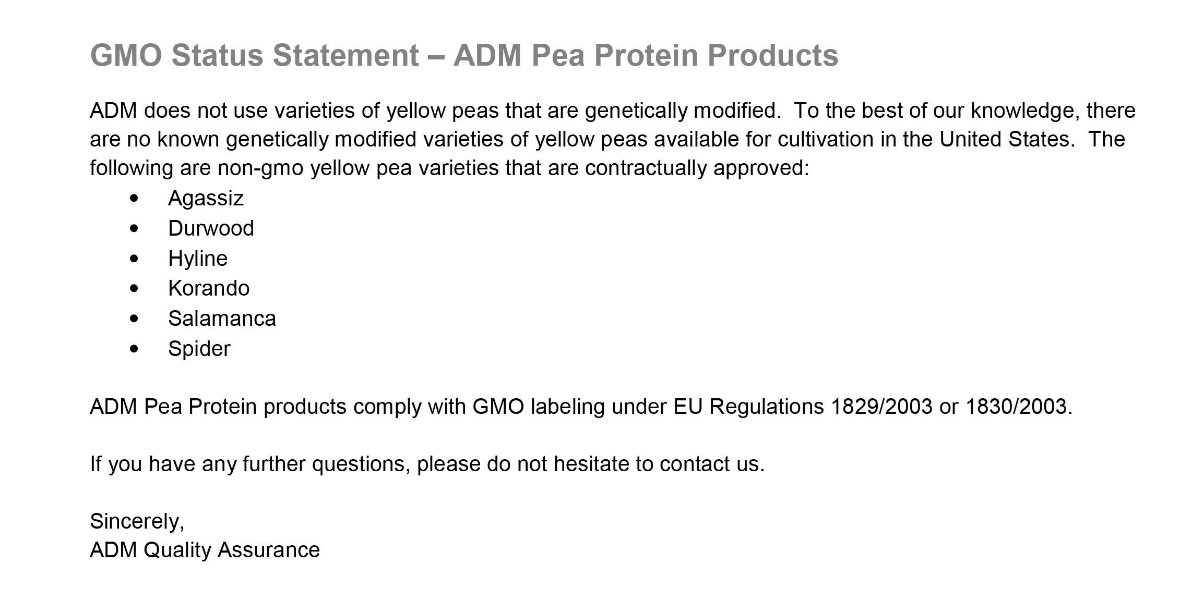
Task: Click the text 1829/2003 in regulations line
Action: click(x=881, y=407)
